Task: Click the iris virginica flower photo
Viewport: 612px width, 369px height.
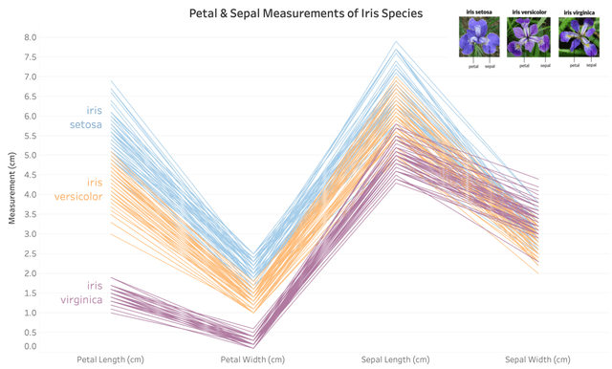Action: (579, 37)
